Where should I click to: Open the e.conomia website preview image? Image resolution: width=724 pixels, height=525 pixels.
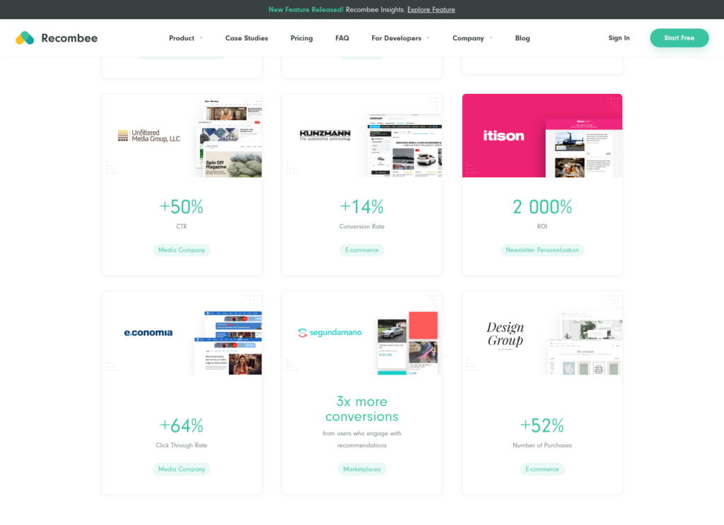pos(228,343)
